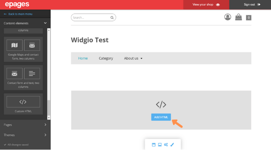
Task: Select the Custom HTML content element
Action: tap(23, 104)
